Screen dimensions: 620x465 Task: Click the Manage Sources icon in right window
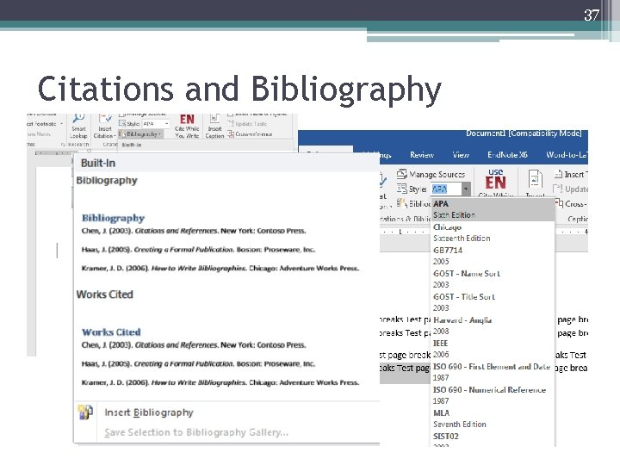tap(402, 174)
